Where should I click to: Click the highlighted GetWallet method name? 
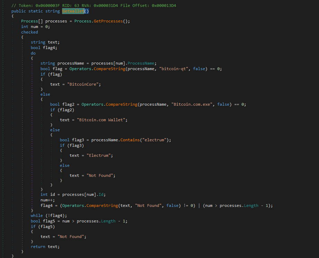73,11
